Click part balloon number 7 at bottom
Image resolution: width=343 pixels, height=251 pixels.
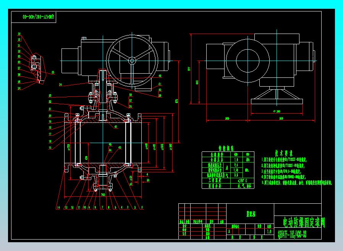pyautogui.click(x=102, y=207)
